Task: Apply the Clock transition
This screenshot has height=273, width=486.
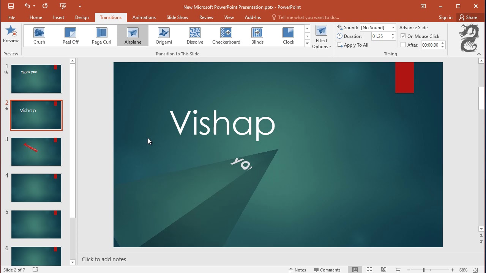Action: 289,36
